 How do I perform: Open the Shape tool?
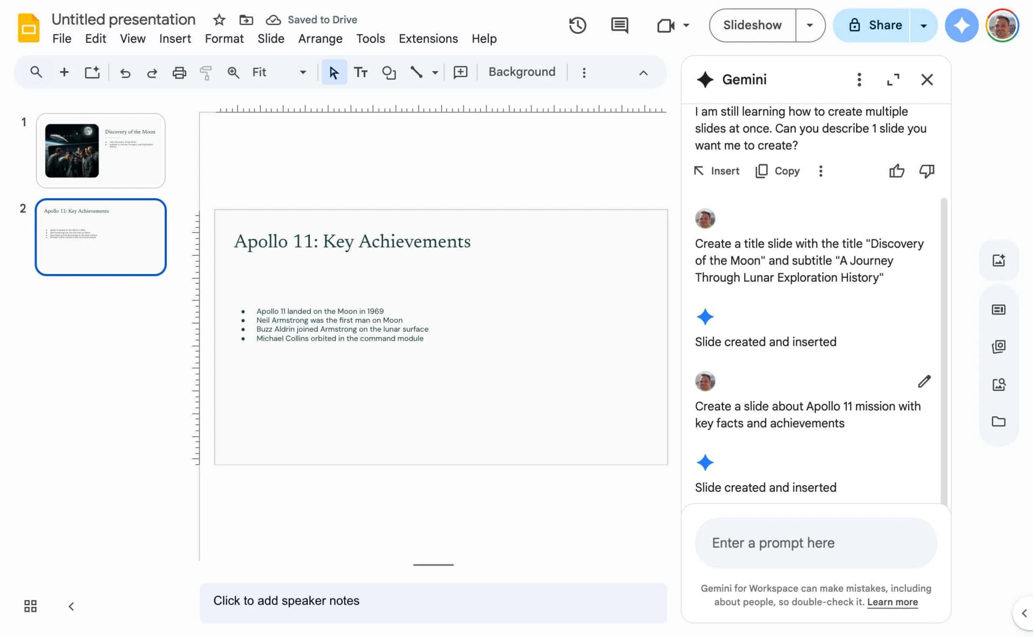pyautogui.click(x=388, y=72)
